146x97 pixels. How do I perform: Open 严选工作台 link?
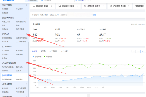point(6,22)
